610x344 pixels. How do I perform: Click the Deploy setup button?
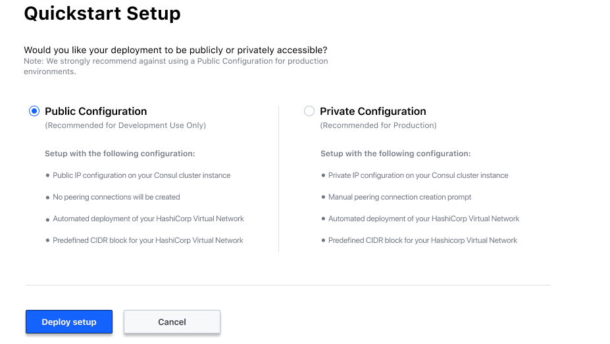[69, 322]
